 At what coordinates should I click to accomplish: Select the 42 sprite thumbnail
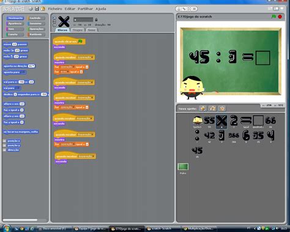click(x=209, y=136)
